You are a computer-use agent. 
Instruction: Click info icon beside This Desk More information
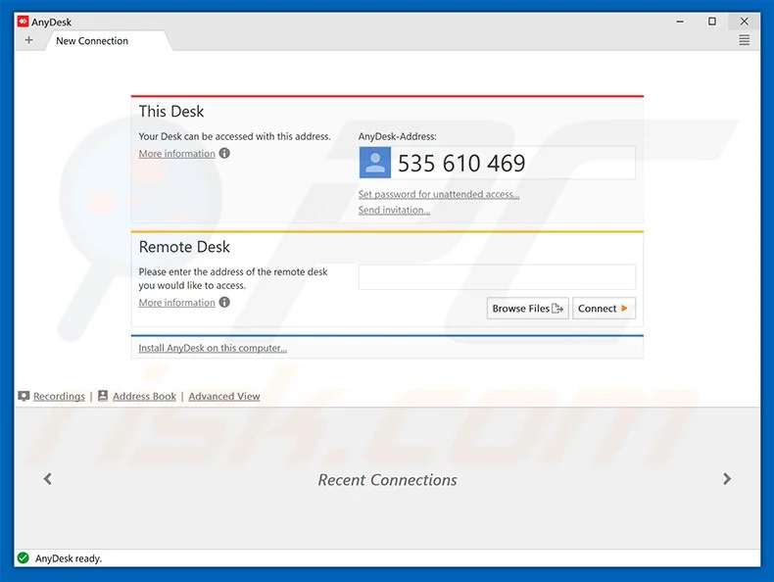pyautogui.click(x=224, y=154)
